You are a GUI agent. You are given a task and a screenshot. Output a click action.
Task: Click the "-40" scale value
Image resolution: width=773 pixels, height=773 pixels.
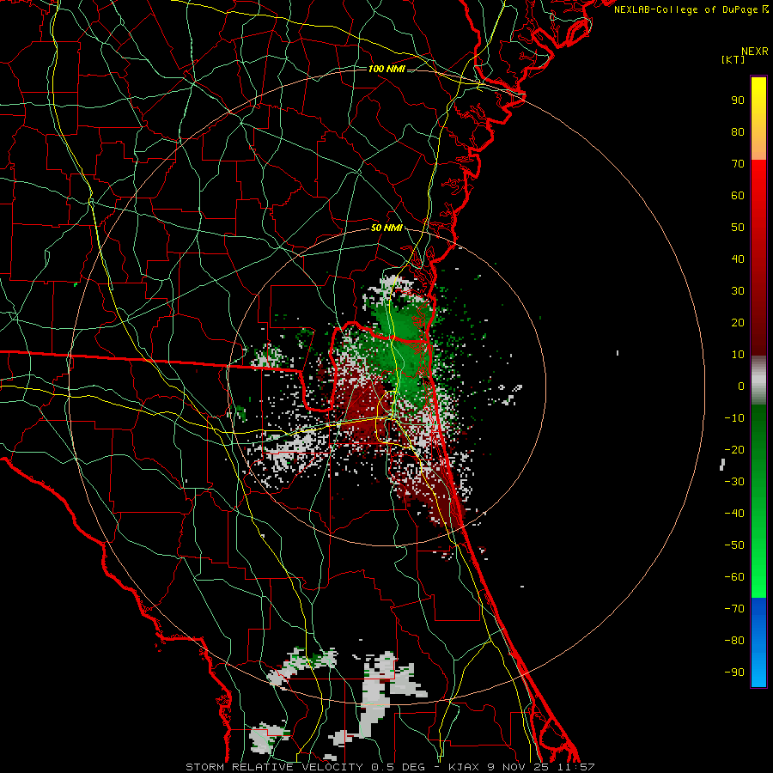[734, 514]
